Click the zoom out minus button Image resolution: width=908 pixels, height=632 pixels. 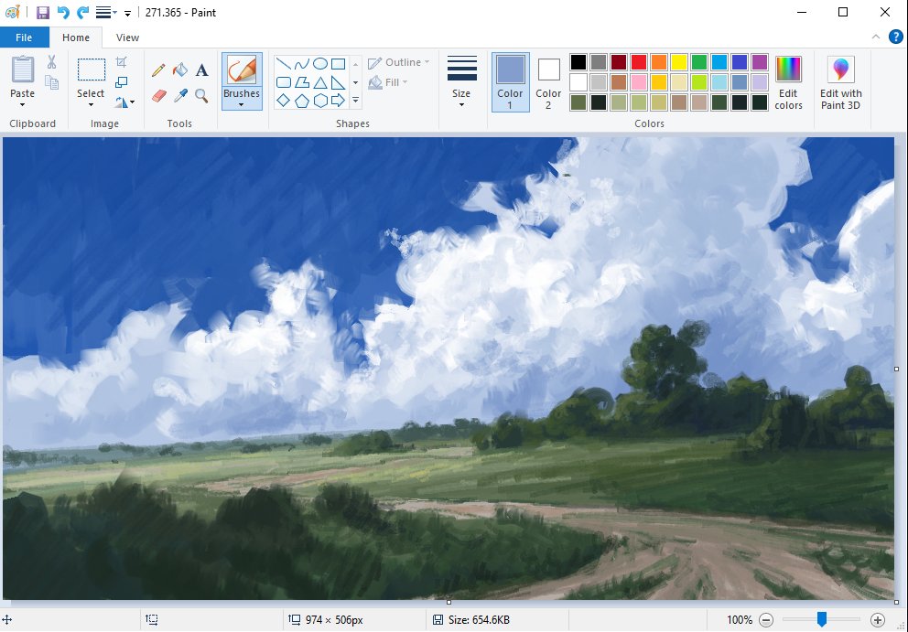pyautogui.click(x=765, y=620)
